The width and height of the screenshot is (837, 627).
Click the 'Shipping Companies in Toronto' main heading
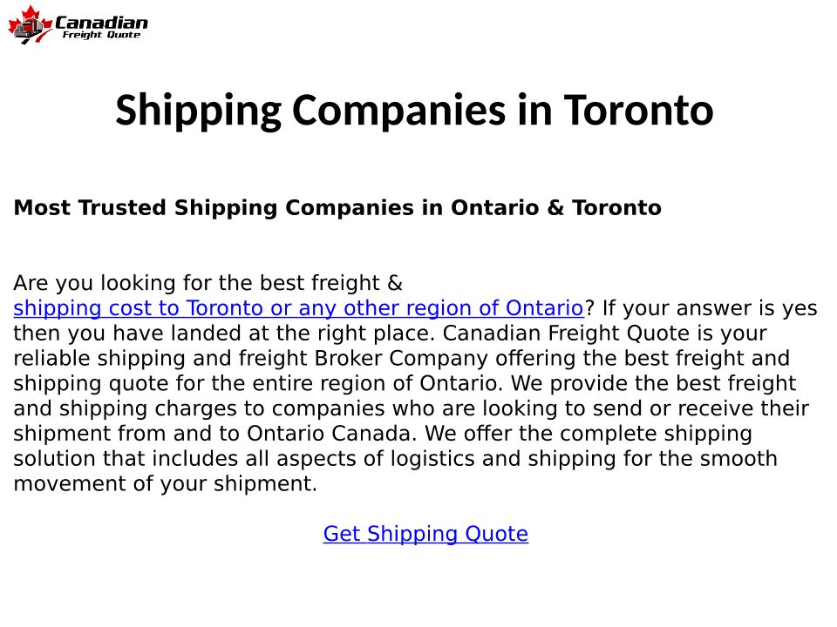(414, 111)
